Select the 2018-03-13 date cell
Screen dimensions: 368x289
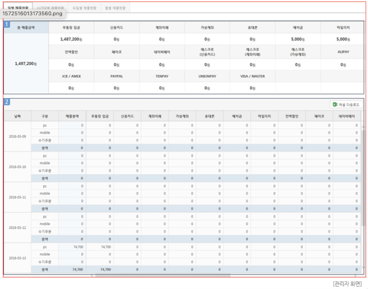tap(17, 258)
